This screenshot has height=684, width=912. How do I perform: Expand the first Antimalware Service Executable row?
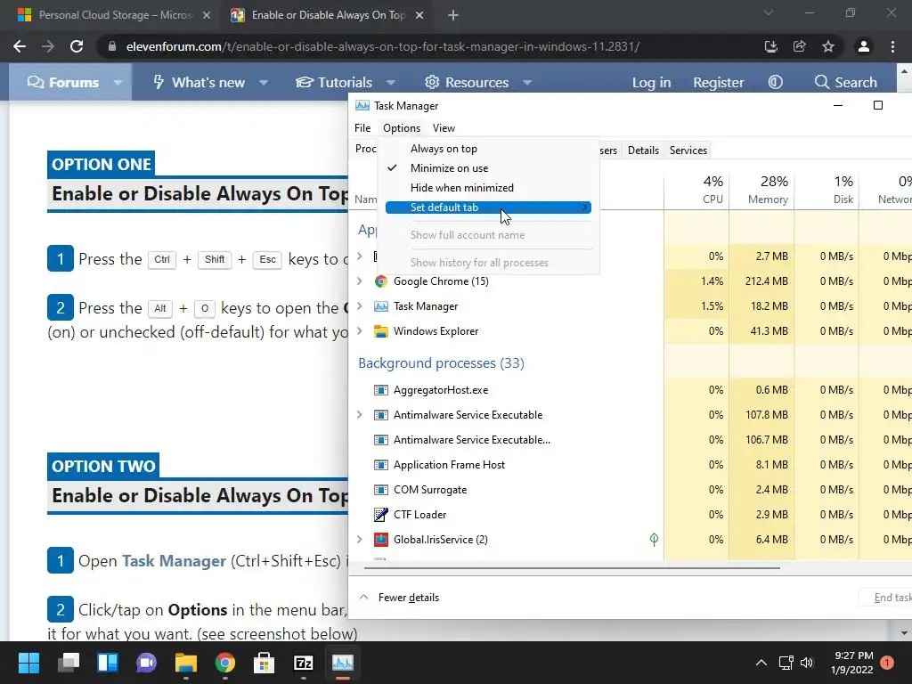point(360,415)
